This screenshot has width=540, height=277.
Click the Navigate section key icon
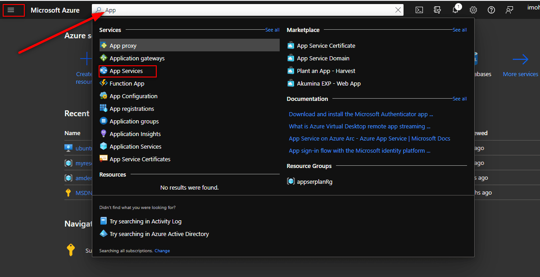(x=71, y=250)
